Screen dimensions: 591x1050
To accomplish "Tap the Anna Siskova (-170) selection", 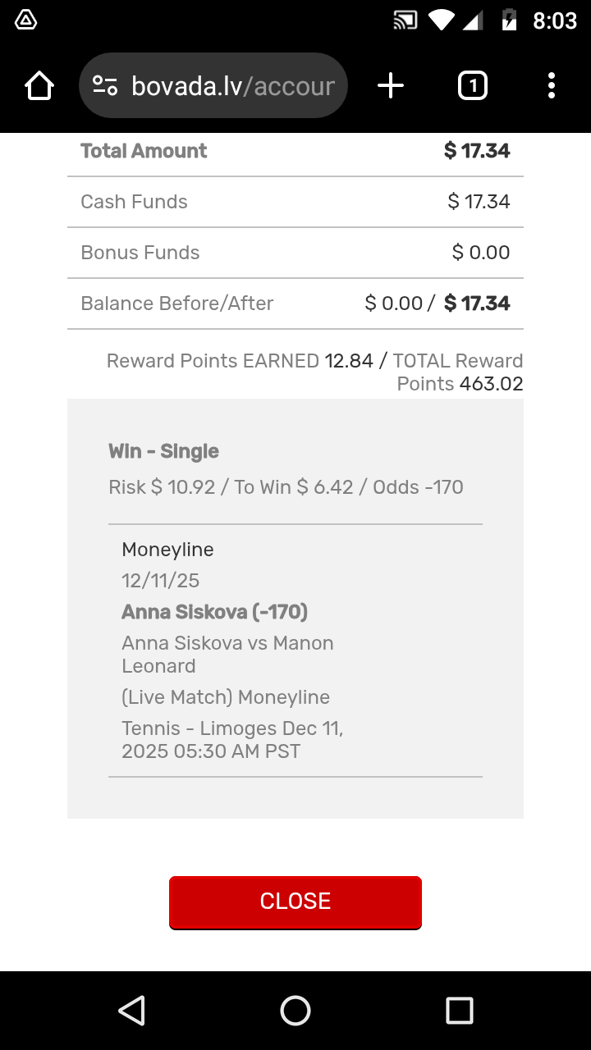I will click(215, 612).
